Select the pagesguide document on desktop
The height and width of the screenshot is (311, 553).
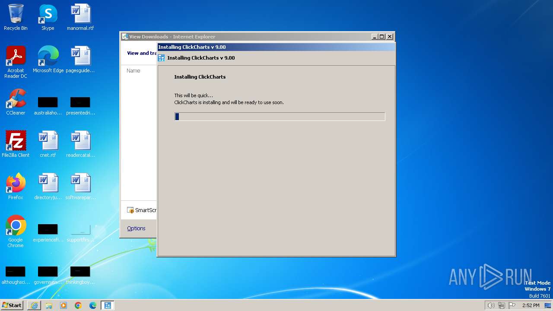point(80,60)
